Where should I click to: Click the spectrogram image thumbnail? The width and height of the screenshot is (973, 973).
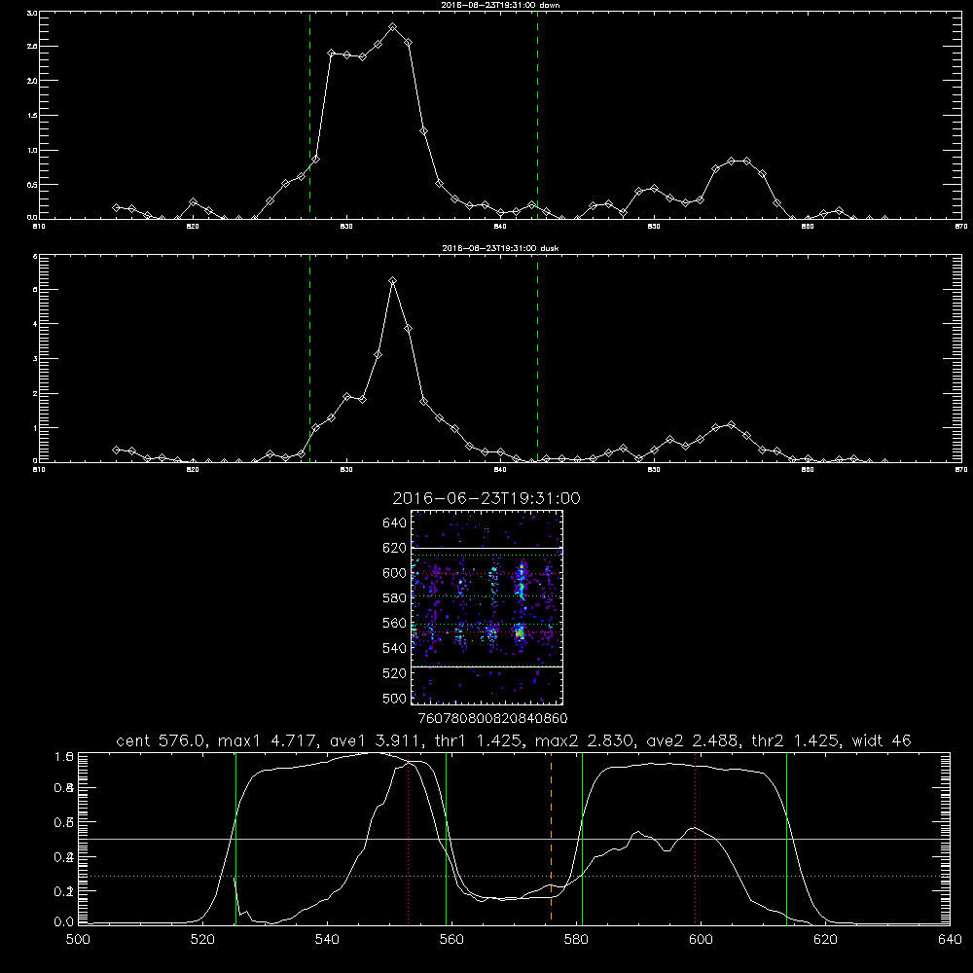(486, 607)
